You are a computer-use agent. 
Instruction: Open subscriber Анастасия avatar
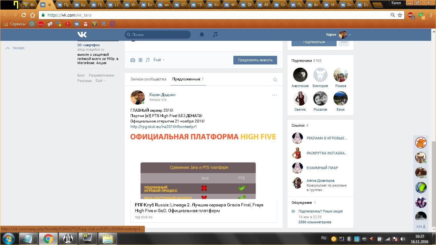tap(300, 75)
